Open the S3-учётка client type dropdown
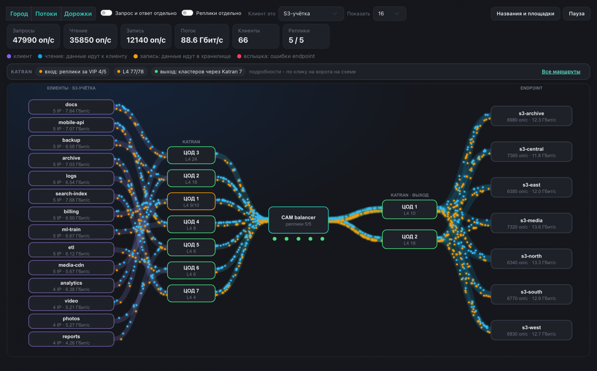Viewport: 597px width, 371px height. coord(311,14)
